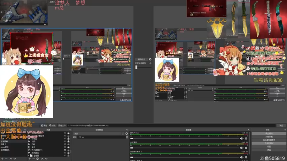Toggle 工作室模式 studio mode button
Screen dimensions: 287x161
coord(269,143)
